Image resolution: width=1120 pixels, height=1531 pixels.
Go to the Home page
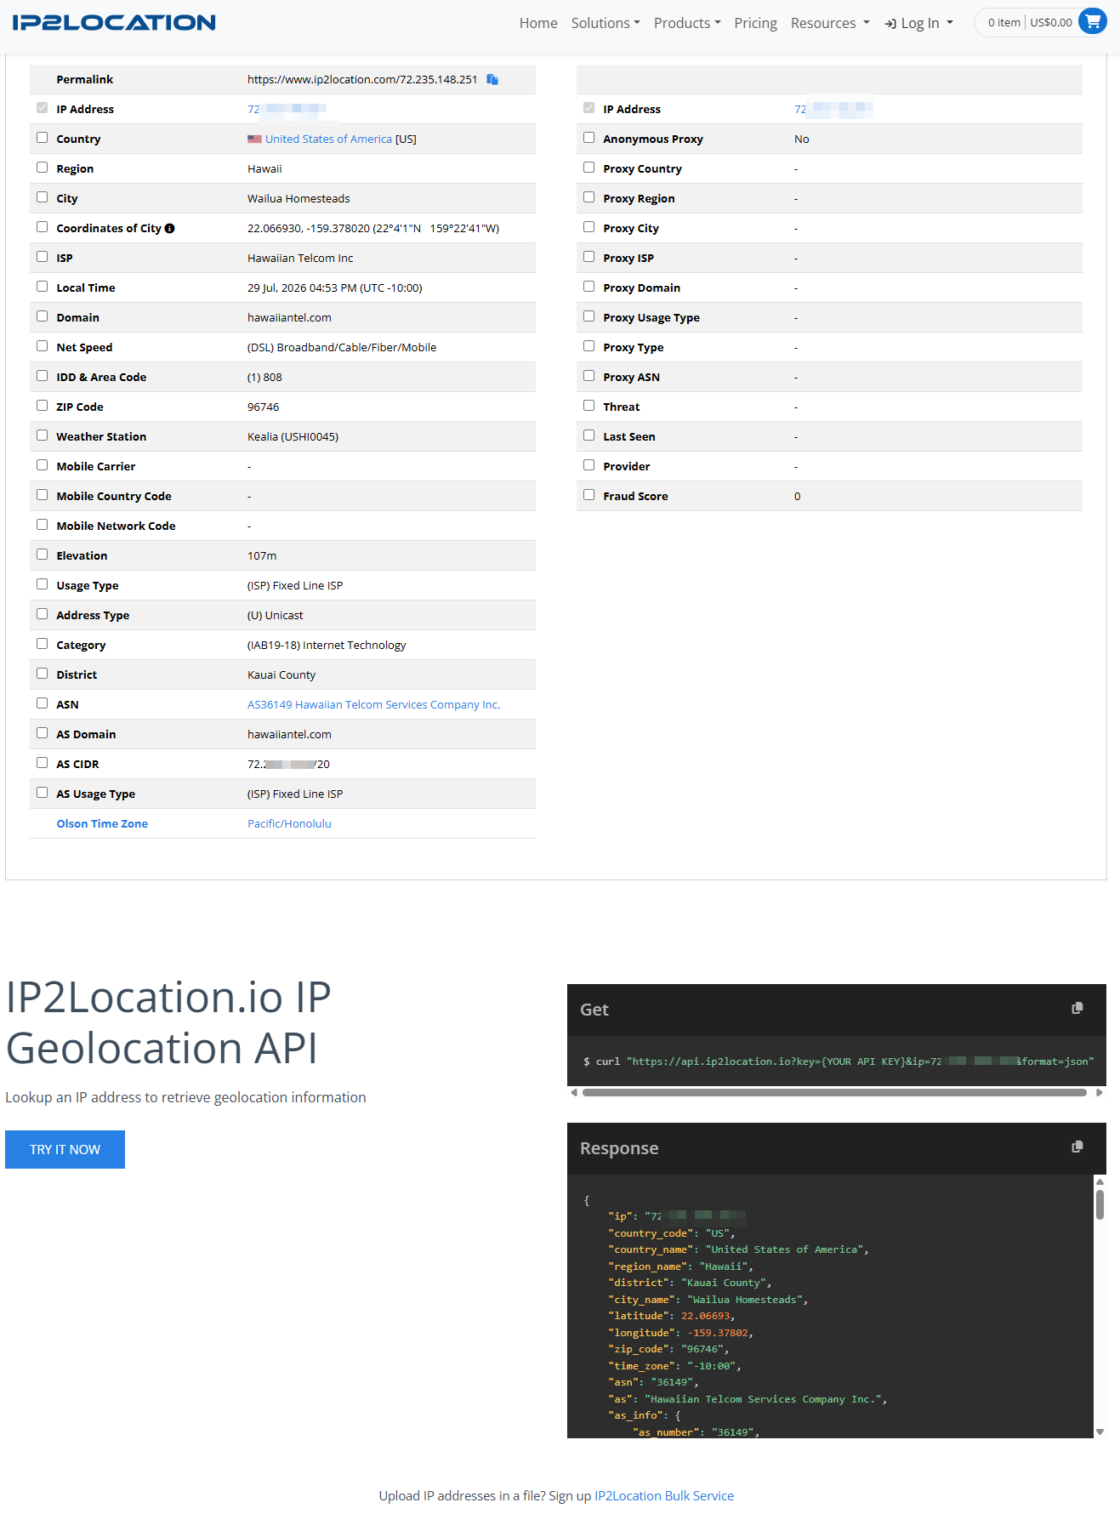(538, 23)
